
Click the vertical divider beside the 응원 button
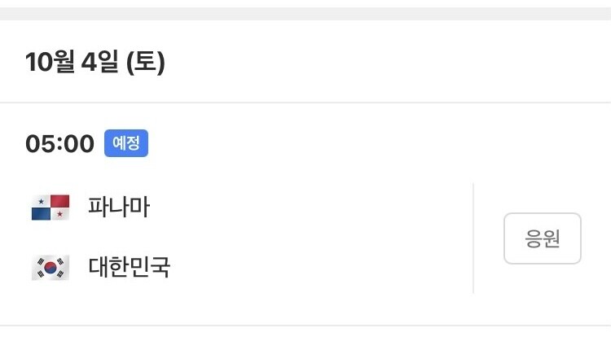[x=473, y=238]
